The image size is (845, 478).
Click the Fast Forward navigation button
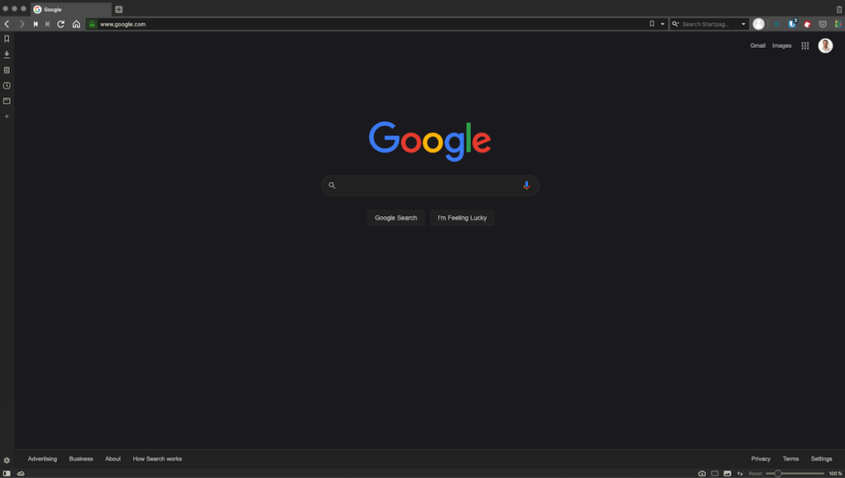click(47, 24)
